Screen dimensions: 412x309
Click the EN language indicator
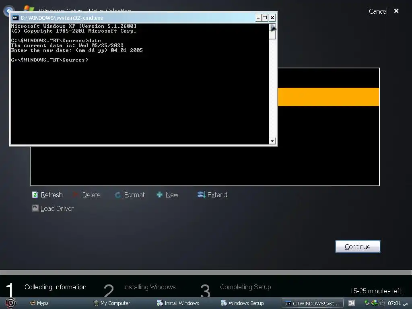[x=351, y=303]
